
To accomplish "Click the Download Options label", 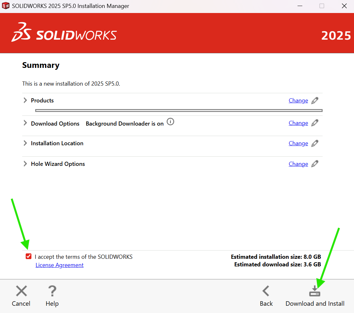I will tap(55, 124).
